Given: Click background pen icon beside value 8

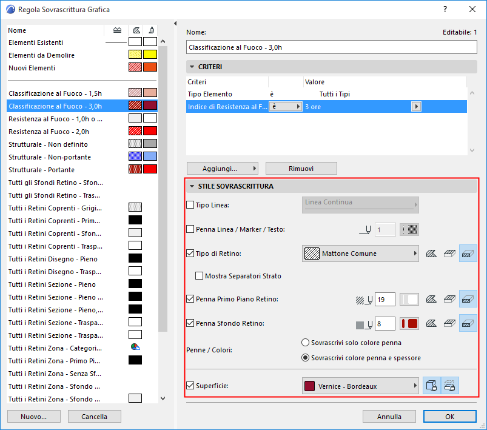Looking at the screenshot, I should (364, 324).
